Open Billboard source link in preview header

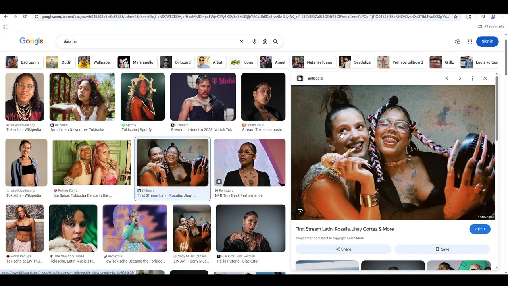point(310,79)
